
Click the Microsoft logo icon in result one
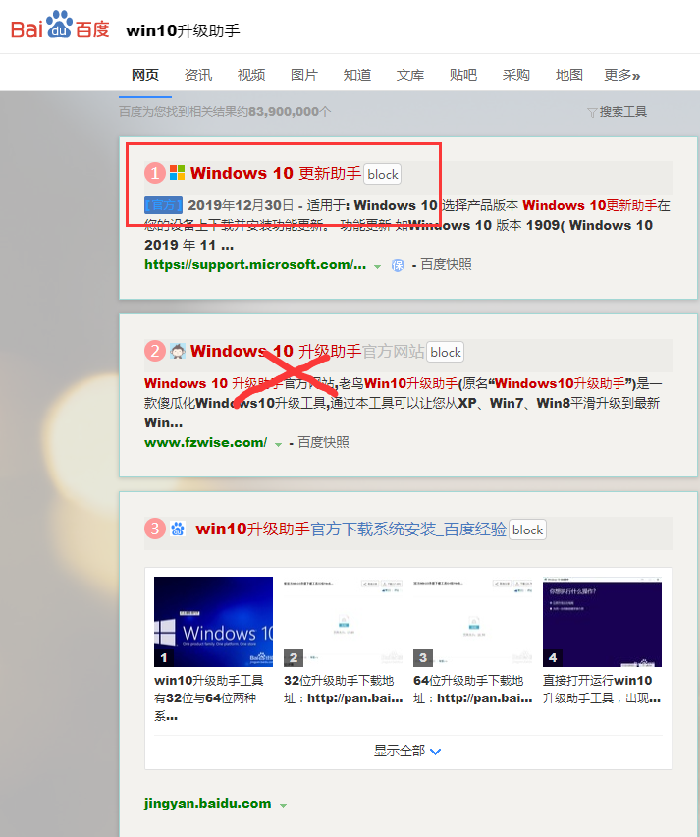coord(177,173)
